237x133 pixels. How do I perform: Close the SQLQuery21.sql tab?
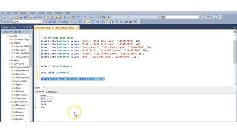point(77,28)
